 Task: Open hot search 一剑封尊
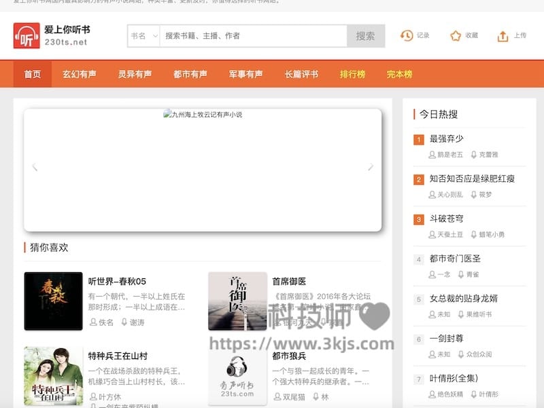[x=447, y=338]
